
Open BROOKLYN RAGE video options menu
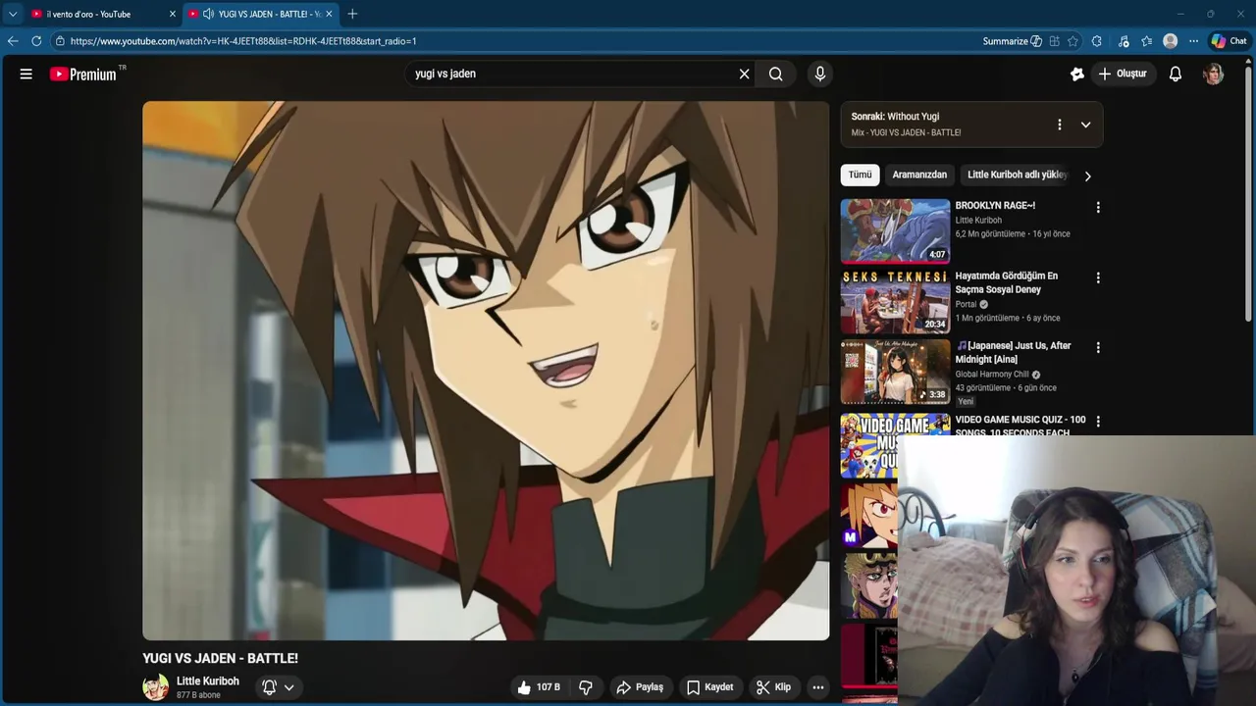[x=1098, y=208]
